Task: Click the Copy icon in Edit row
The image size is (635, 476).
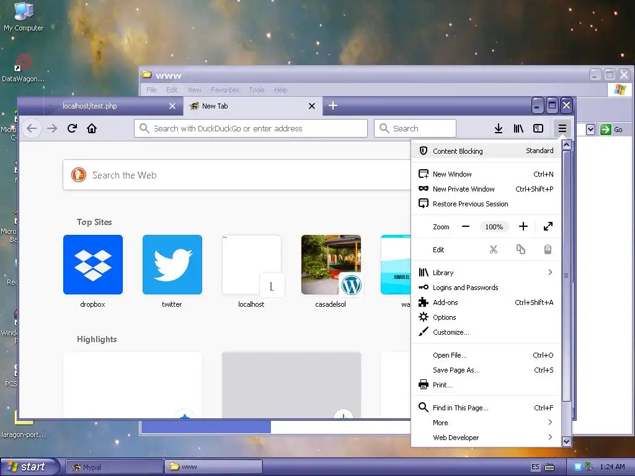Action: (521, 250)
